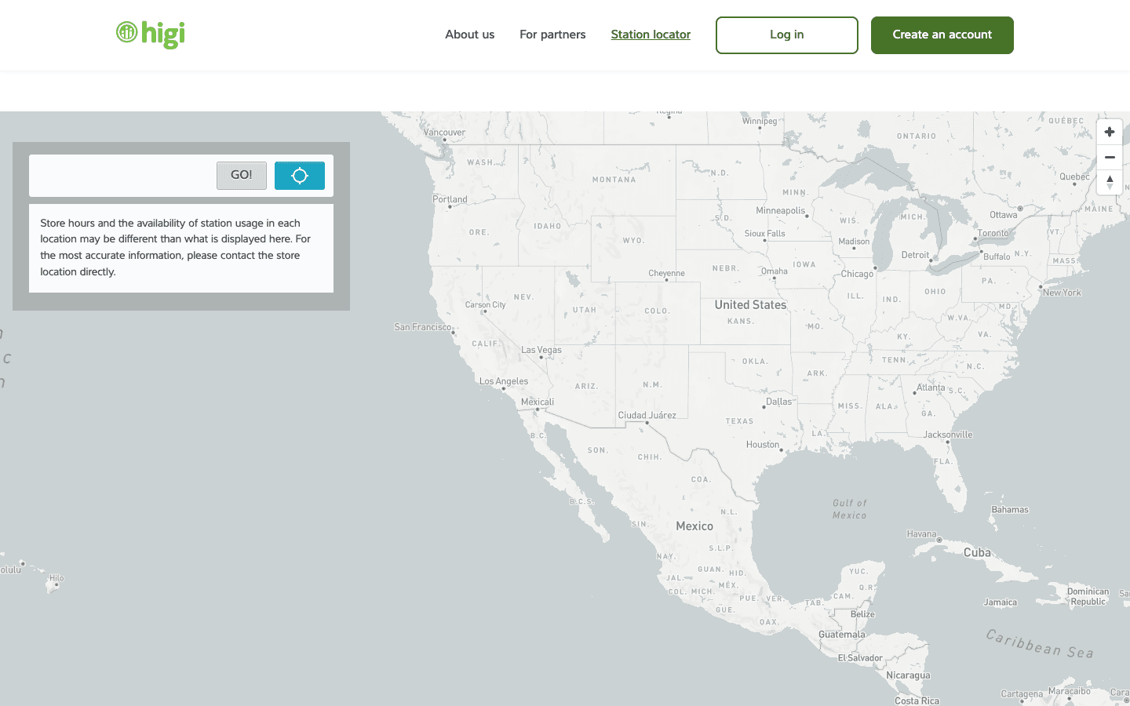The width and height of the screenshot is (1130, 706).
Task: Click the Minneapolis city label
Action: [781, 211]
